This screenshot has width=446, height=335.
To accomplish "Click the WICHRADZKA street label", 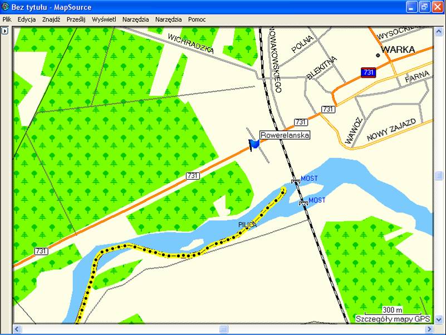I will [x=190, y=43].
